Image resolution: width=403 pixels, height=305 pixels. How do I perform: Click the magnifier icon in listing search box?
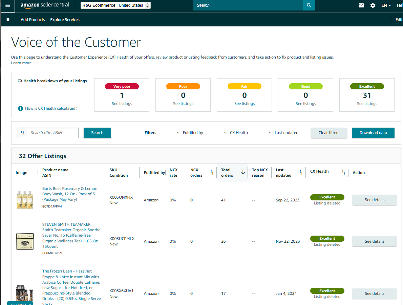pos(23,133)
